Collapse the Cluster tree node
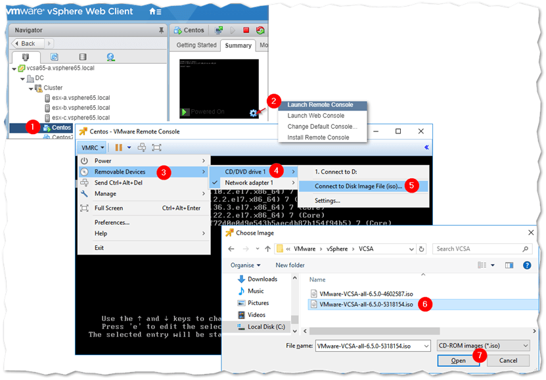Screen dimensions: 546x380 coord(31,89)
